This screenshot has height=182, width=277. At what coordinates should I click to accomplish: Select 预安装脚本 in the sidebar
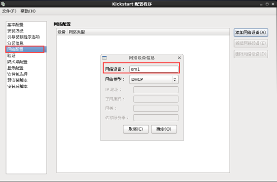pos(26,80)
